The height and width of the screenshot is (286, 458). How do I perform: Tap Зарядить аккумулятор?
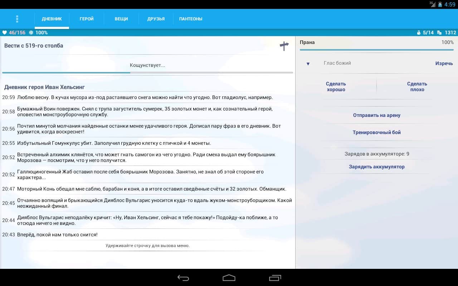pyautogui.click(x=377, y=167)
